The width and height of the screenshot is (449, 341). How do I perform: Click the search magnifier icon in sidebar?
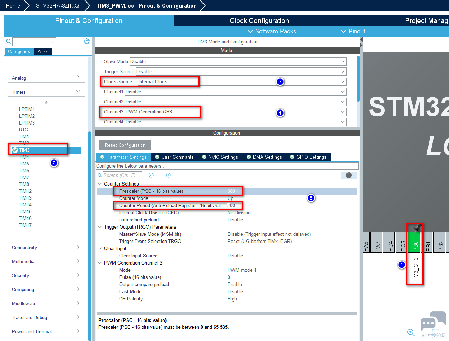(x=9, y=42)
